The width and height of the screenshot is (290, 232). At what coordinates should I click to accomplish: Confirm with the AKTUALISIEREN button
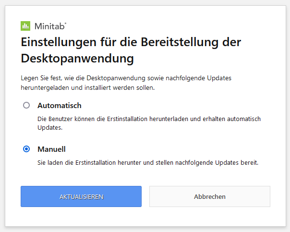(x=81, y=196)
